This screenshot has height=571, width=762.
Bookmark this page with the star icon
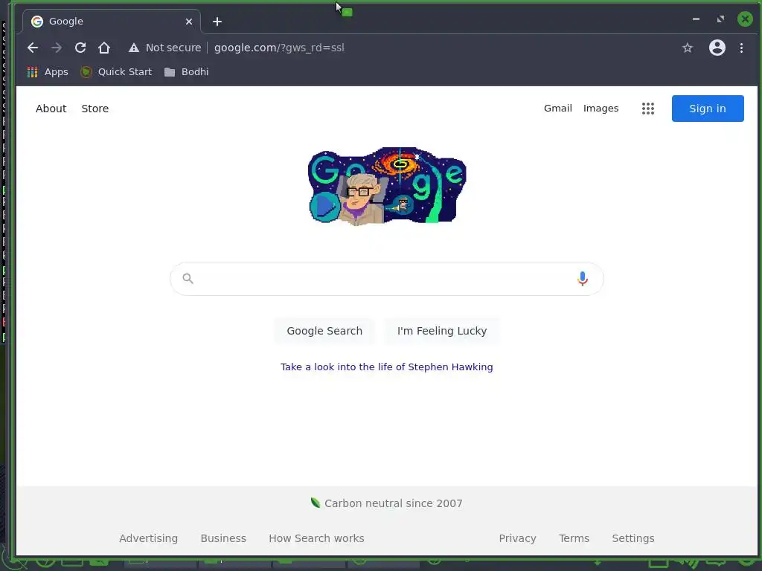[687, 48]
